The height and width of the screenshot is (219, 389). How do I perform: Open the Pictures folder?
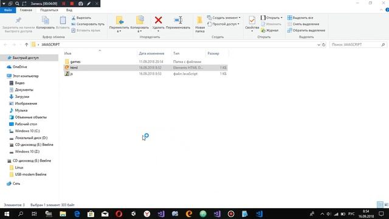coord(26,103)
